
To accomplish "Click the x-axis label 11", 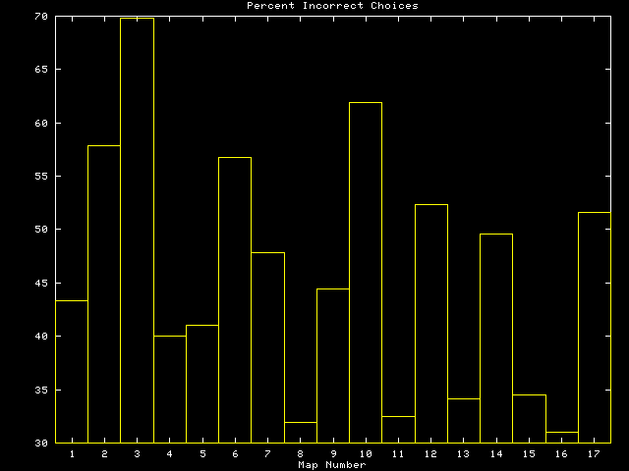I will pos(398,453).
